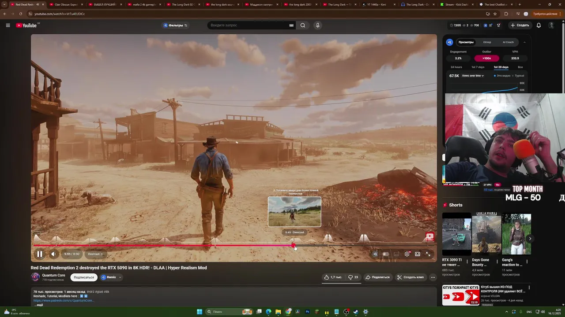Select the Обзор tab in vidIQ panel
565x317 pixels.
coord(487,42)
